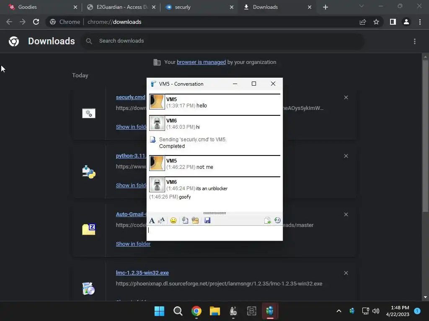Click the send message icon at toolbar right
The height and width of the screenshot is (321, 429).
pyautogui.click(x=267, y=220)
